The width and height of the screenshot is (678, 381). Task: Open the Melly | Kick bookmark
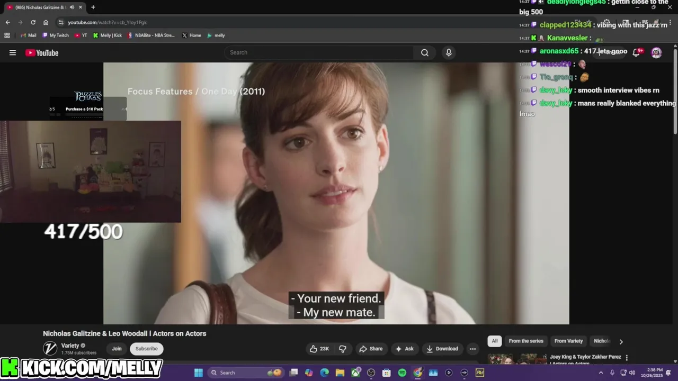click(107, 35)
